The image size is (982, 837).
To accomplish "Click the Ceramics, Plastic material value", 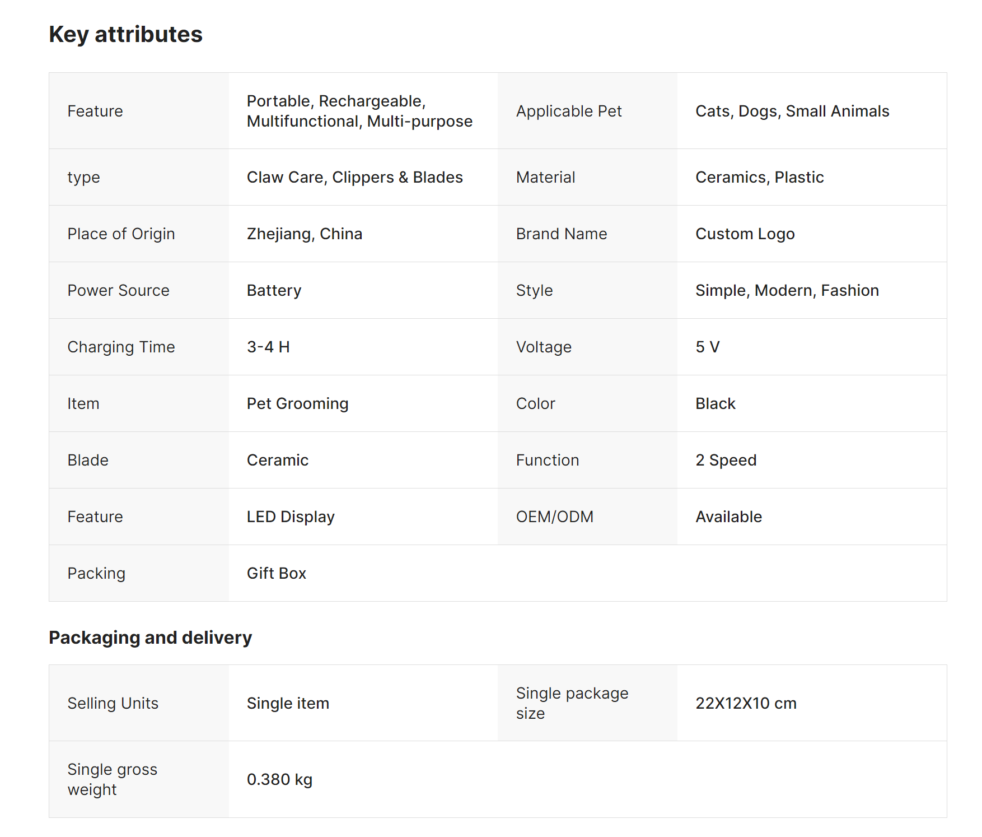I will (x=759, y=177).
